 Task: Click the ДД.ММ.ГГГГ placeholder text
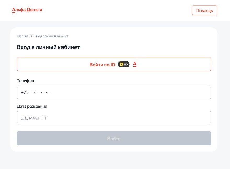pos(34,118)
